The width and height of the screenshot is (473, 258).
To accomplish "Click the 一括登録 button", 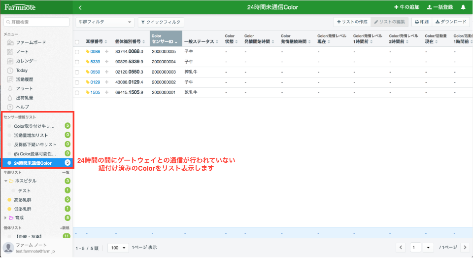I will (x=440, y=7).
